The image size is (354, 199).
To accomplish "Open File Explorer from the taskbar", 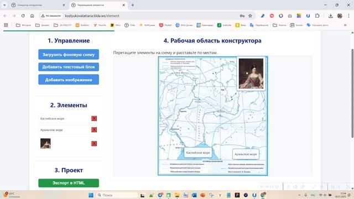I will 177,195.
